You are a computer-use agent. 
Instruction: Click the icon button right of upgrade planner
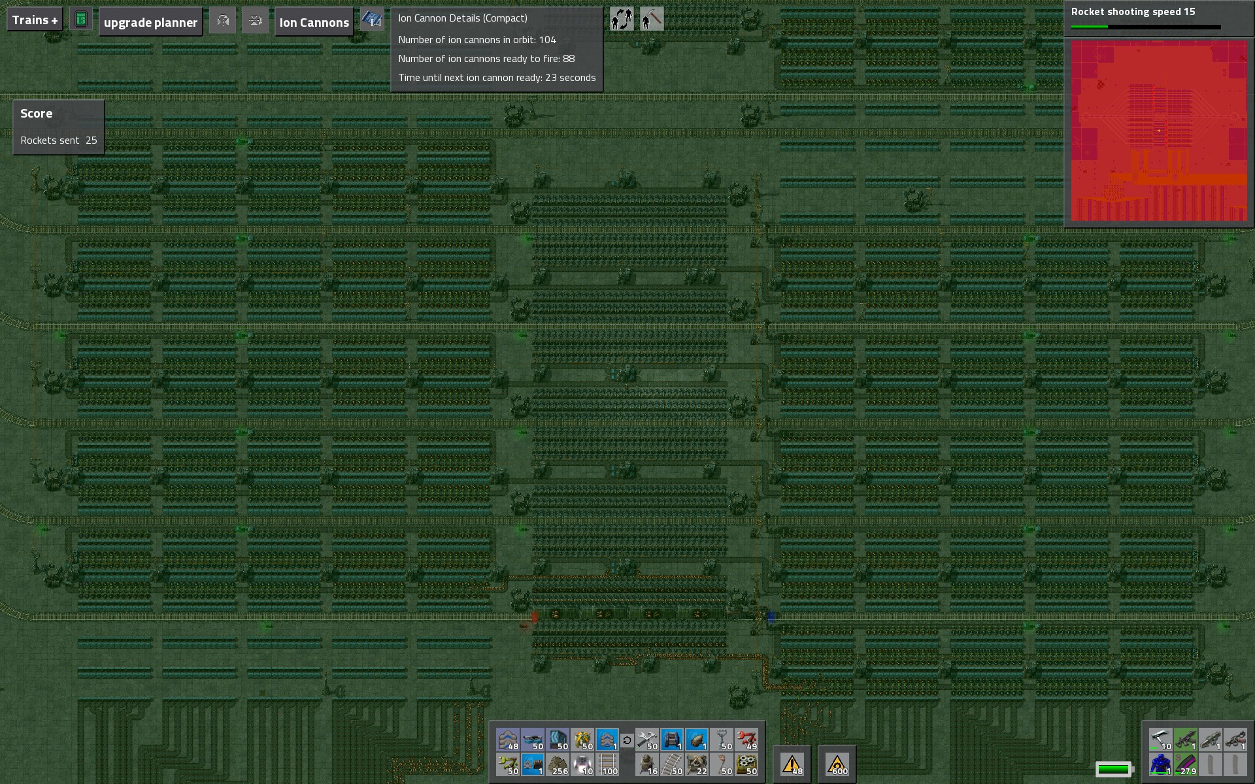pyautogui.click(x=222, y=20)
